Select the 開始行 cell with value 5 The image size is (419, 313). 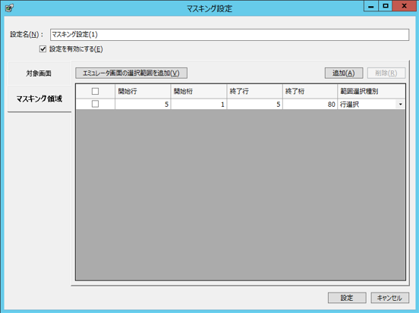click(143, 105)
